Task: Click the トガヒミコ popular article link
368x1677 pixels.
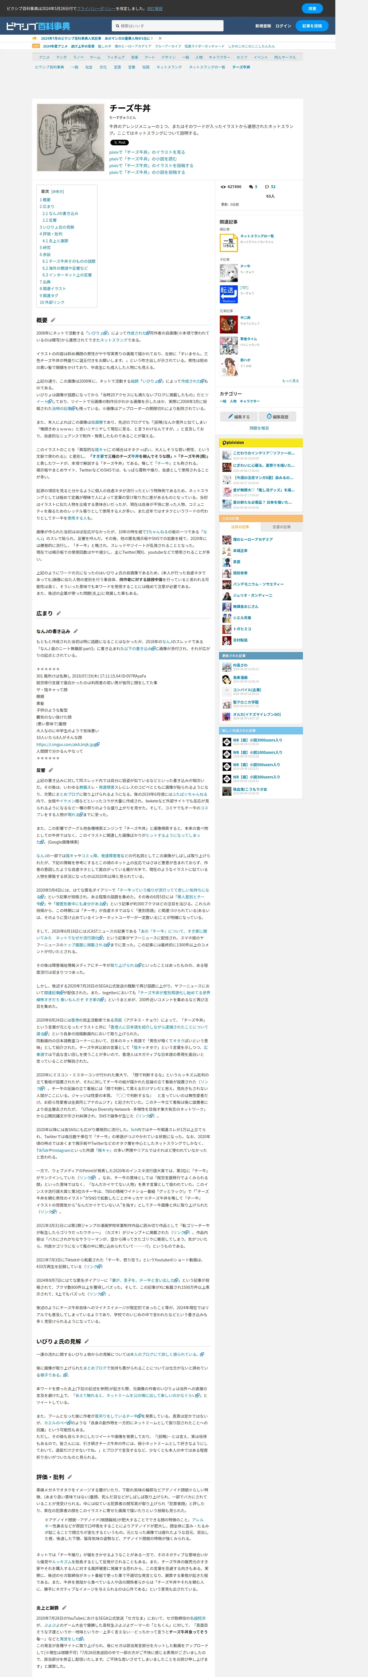Action: pos(242,629)
